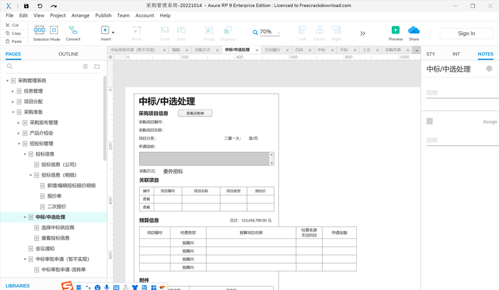Align selection Left
Viewport: 499px width, 290px height.
tap(303, 33)
